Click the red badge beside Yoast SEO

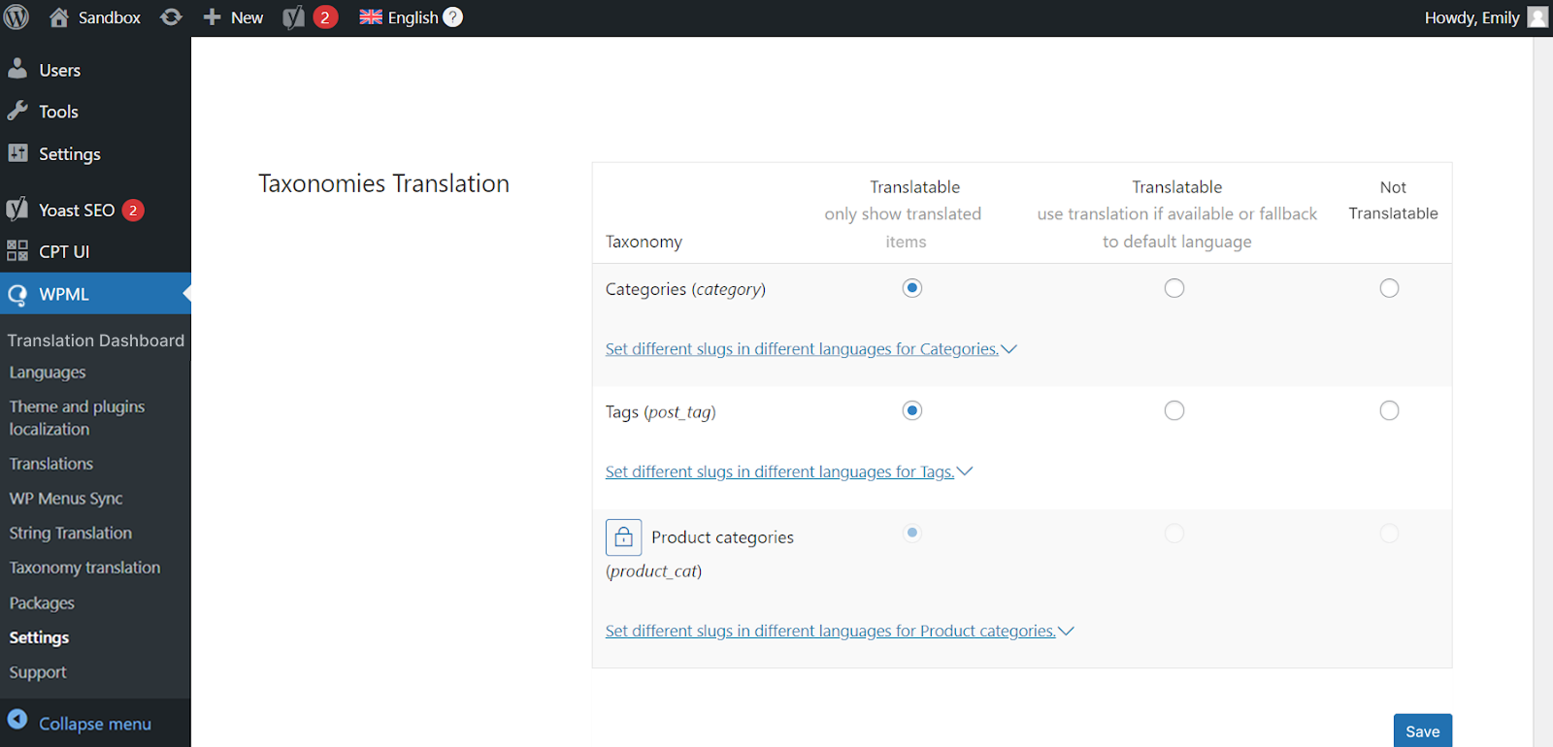tap(133, 211)
